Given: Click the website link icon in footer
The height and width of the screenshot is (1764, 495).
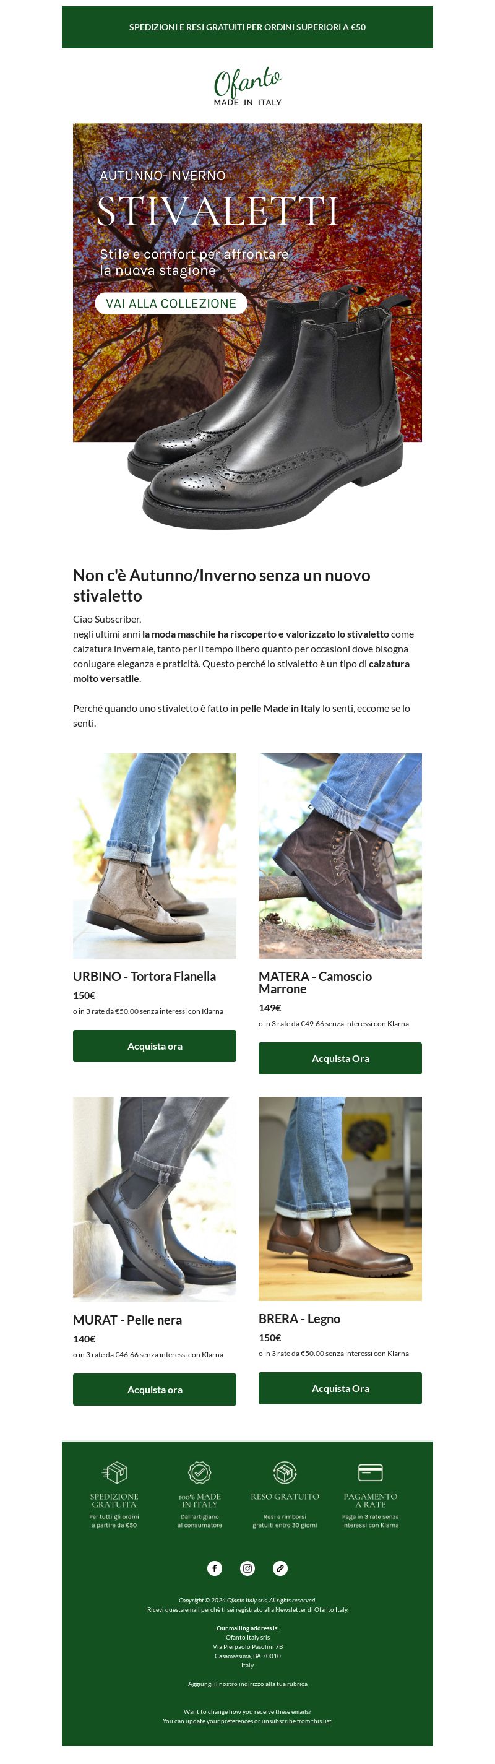Looking at the screenshot, I should tap(280, 1568).
